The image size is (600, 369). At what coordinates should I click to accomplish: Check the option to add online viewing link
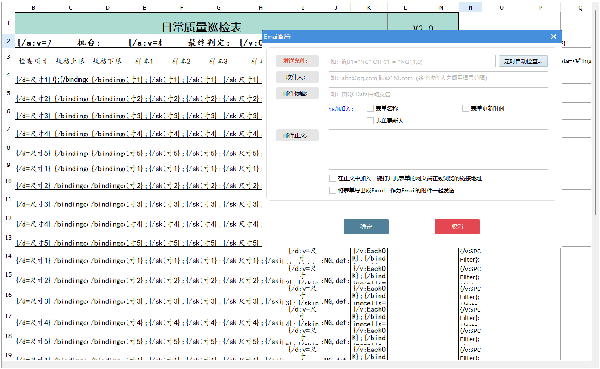point(332,178)
